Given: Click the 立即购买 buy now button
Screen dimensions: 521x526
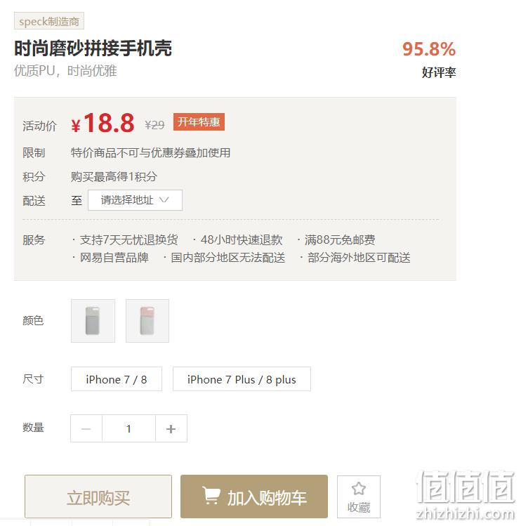Looking at the screenshot, I should (x=98, y=497).
